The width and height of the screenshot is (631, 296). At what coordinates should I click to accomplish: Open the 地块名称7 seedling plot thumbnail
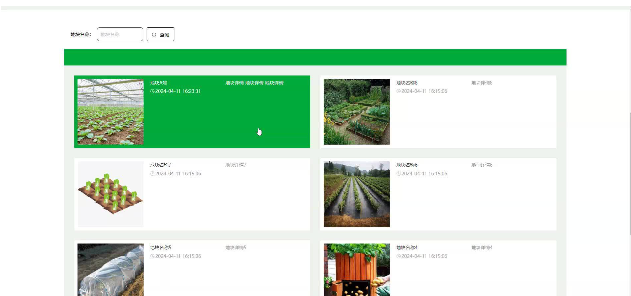(x=110, y=194)
